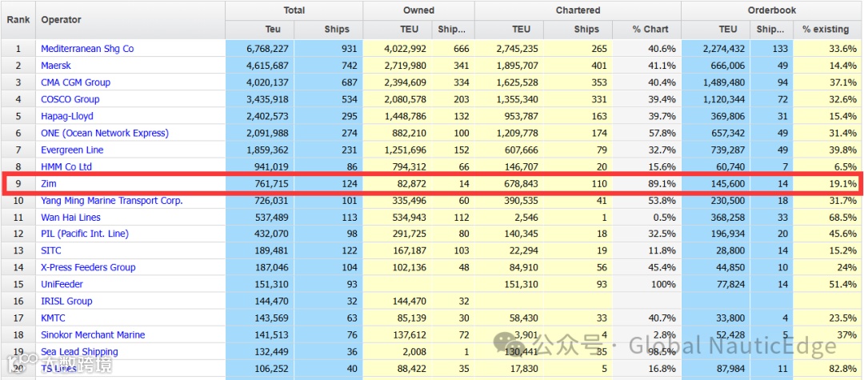
Task: Sort by the Operator column header
Action: pyautogui.click(x=130, y=20)
